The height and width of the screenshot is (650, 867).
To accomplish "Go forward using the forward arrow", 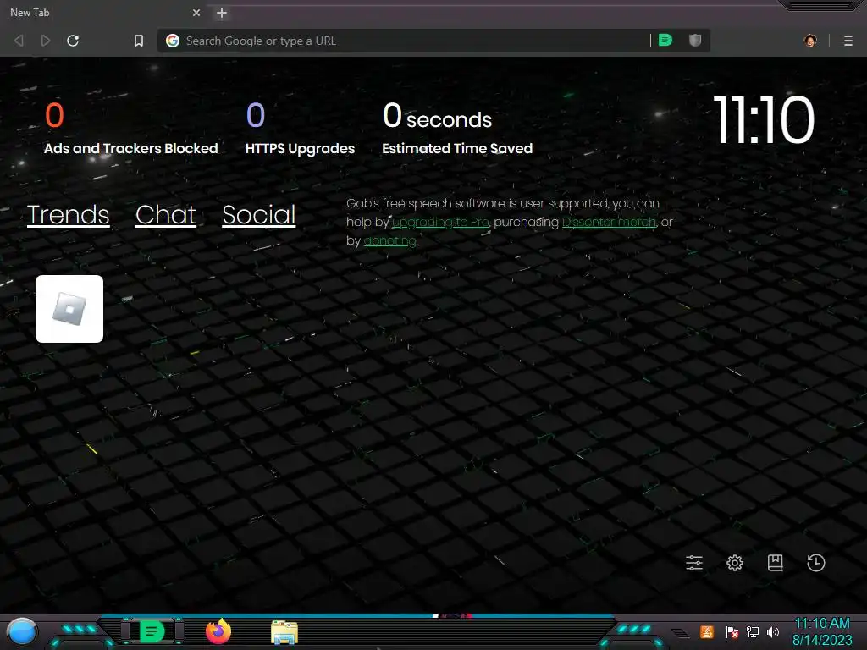I will point(46,41).
